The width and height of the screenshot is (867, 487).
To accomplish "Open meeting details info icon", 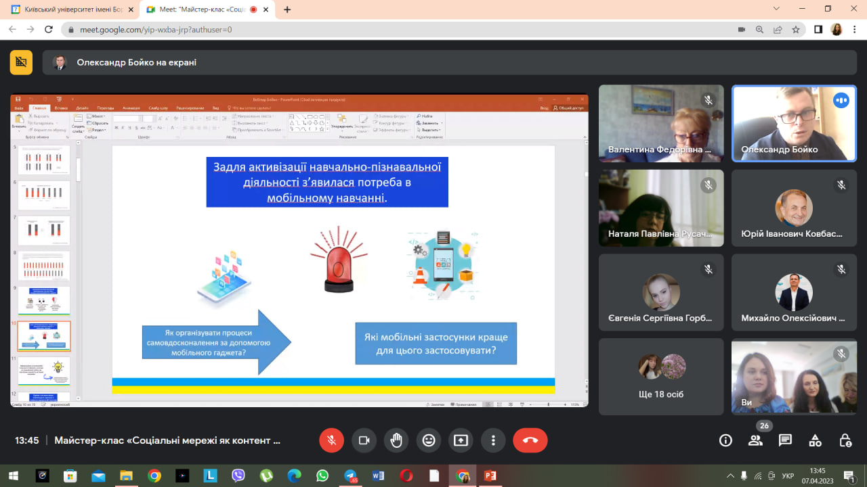I will (725, 440).
